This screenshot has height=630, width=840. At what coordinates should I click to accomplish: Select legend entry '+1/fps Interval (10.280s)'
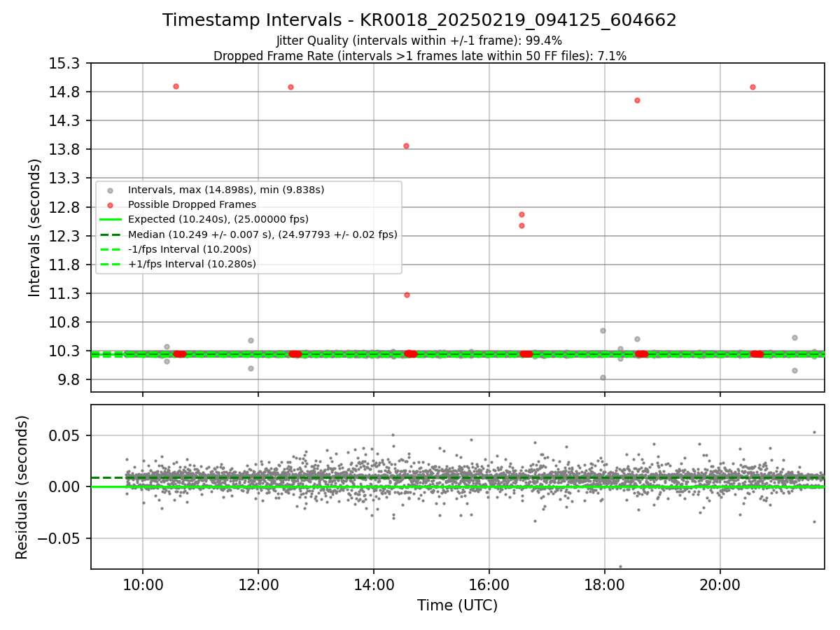192,264
